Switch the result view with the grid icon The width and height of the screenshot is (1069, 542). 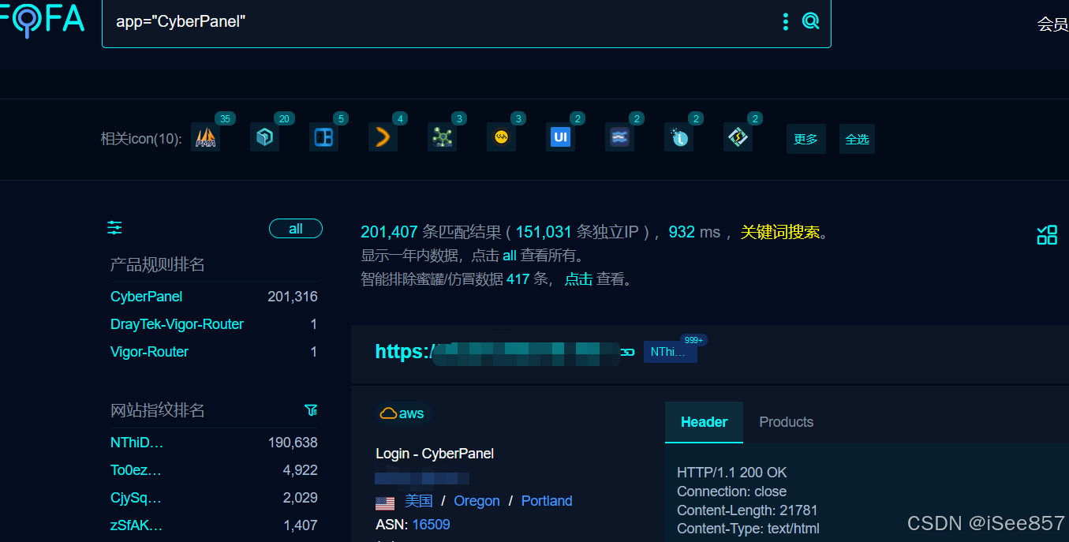tap(1047, 234)
